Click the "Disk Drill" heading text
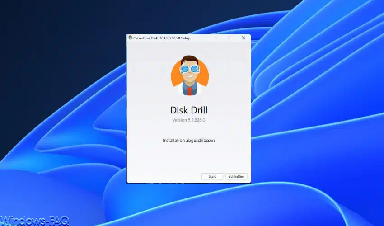Image resolution: width=384 pixels, height=226 pixels. tap(189, 110)
